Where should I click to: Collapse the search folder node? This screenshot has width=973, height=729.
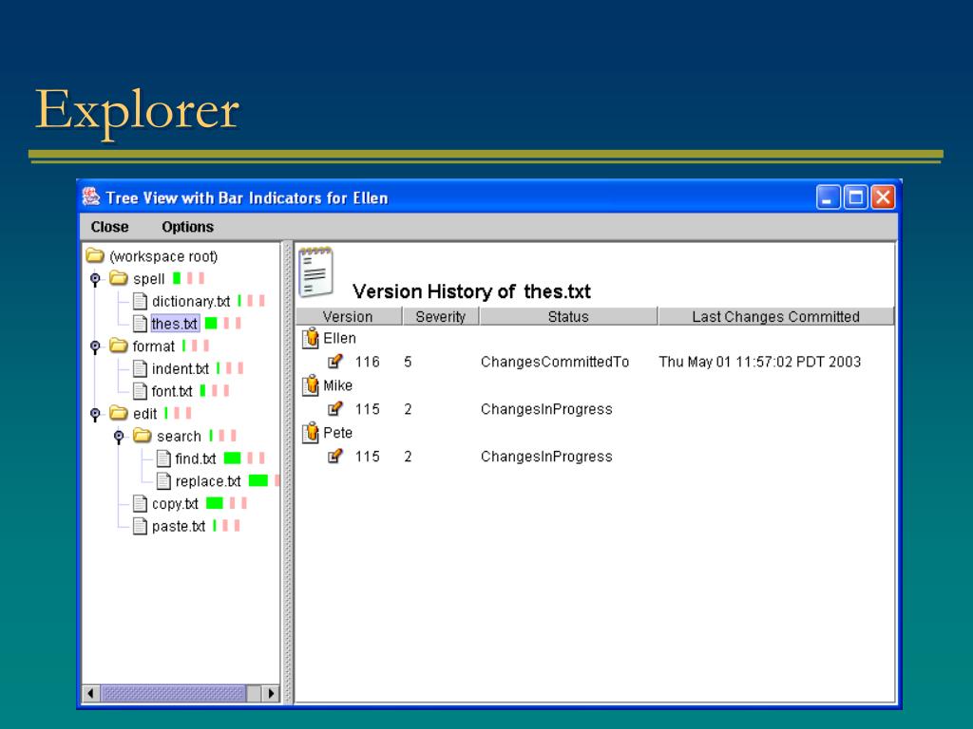pos(119,437)
